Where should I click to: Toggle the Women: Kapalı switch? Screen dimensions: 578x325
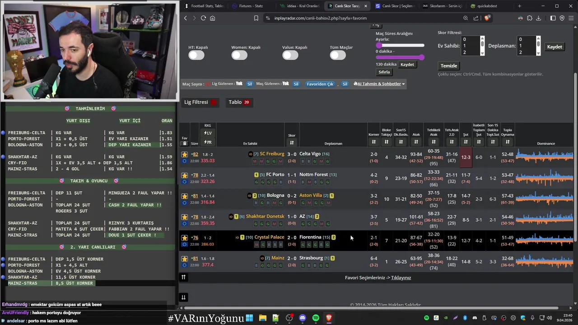click(x=239, y=55)
